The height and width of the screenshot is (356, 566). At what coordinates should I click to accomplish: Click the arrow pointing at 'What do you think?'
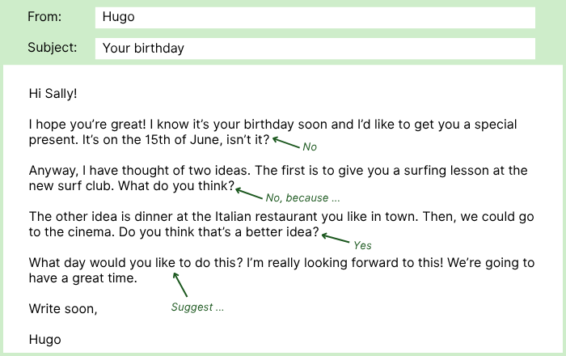pyautogui.click(x=249, y=193)
